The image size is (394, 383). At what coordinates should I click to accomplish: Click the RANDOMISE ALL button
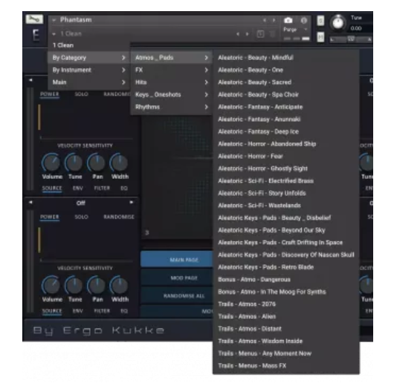tap(177, 295)
